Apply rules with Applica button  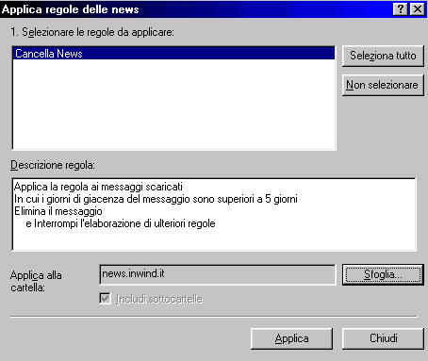(x=291, y=338)
